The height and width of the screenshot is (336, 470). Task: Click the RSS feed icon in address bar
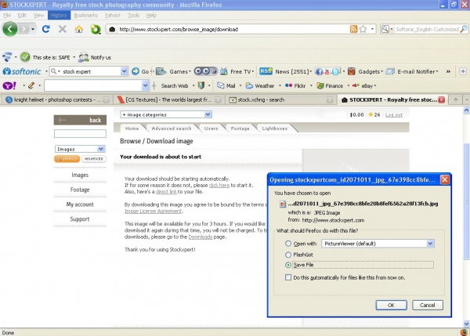tap(353, 29)
